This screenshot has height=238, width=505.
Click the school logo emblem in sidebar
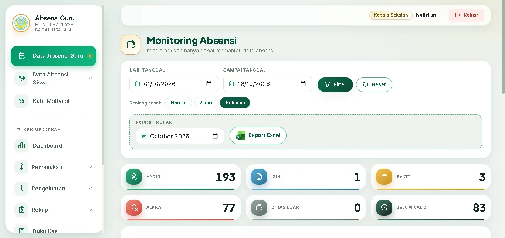coord(21,23)
